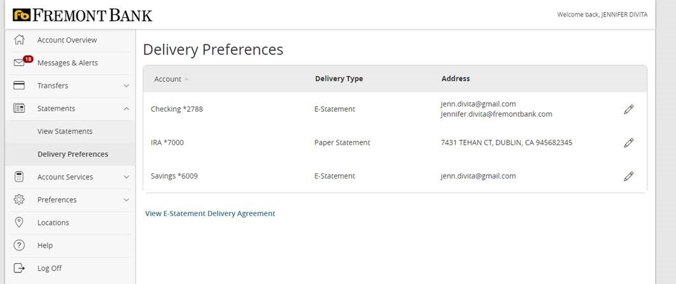Click the Account Services calculator icon
The height and width of the screenshot is (284, 676).
point(19,177)
